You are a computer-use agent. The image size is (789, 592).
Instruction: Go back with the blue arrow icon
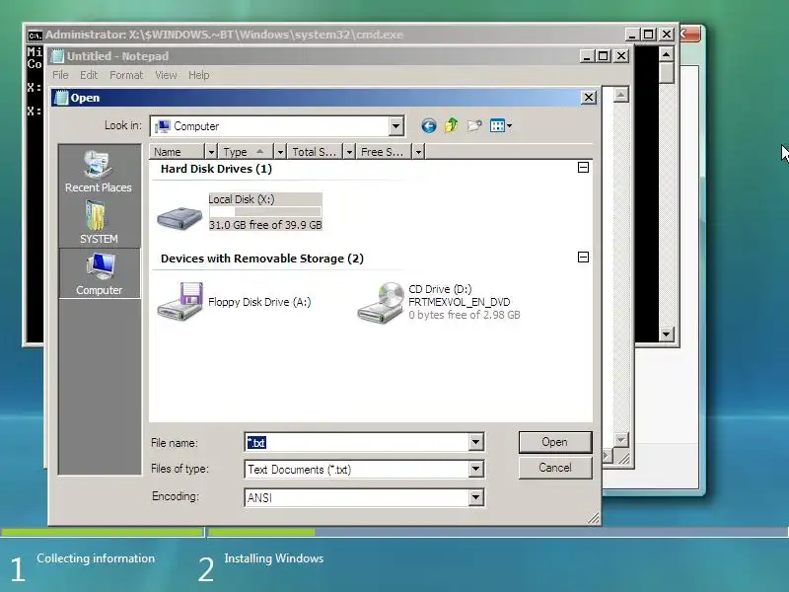[x=428, y=126]
